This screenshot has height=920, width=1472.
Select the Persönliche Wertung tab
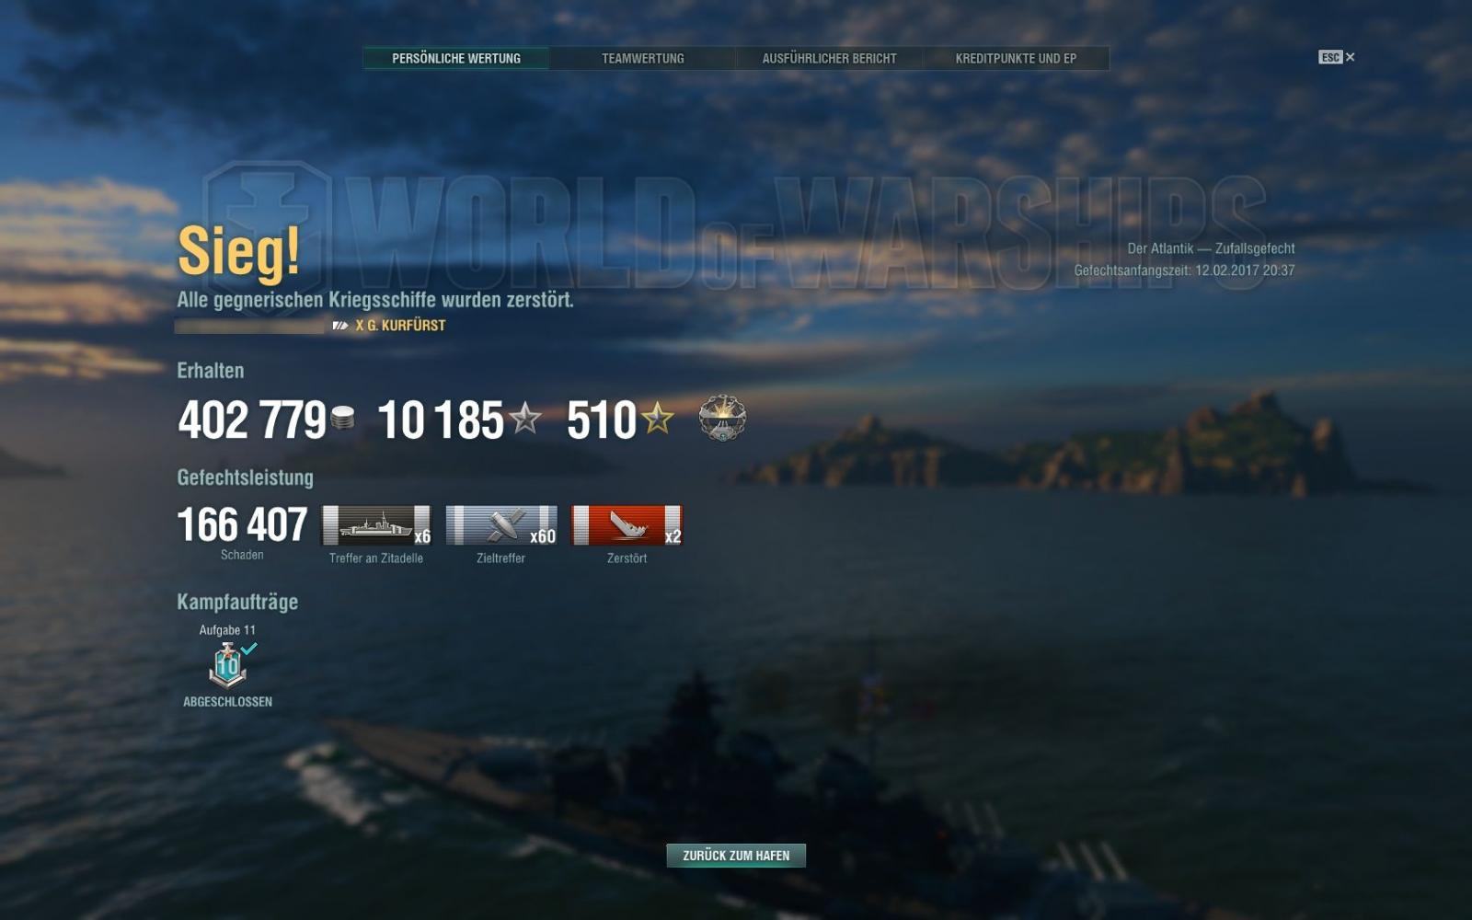[x=456, y=58]
